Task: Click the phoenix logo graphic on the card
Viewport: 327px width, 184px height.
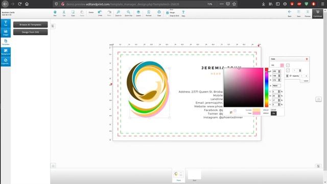Action: (x=148, y=89)
